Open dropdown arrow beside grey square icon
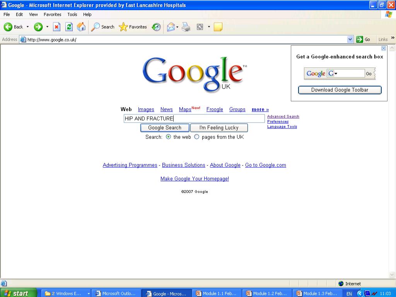Image resolution: width=396 pixels, height=297 pixels. click(x=209, y=27)
